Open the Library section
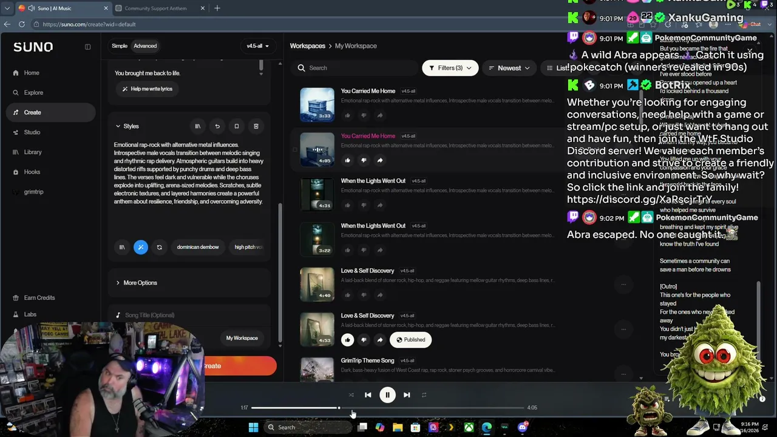Image resolution: width=777 pixels, height=437 pixels. click(x=33, y=152)
